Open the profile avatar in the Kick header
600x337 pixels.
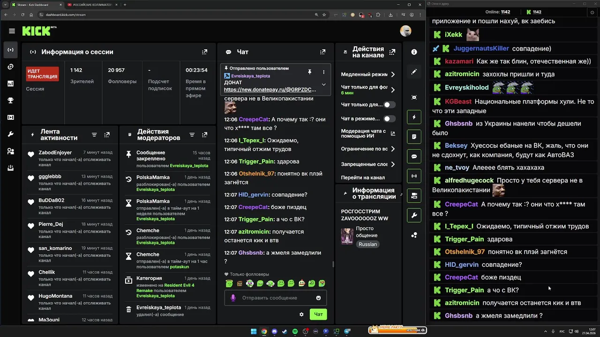(405, 31)
